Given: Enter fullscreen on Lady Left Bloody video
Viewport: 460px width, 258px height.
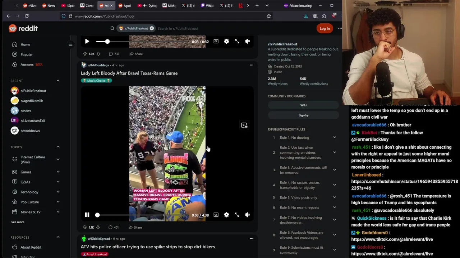Looking at the screenshot, I should 237,215.
